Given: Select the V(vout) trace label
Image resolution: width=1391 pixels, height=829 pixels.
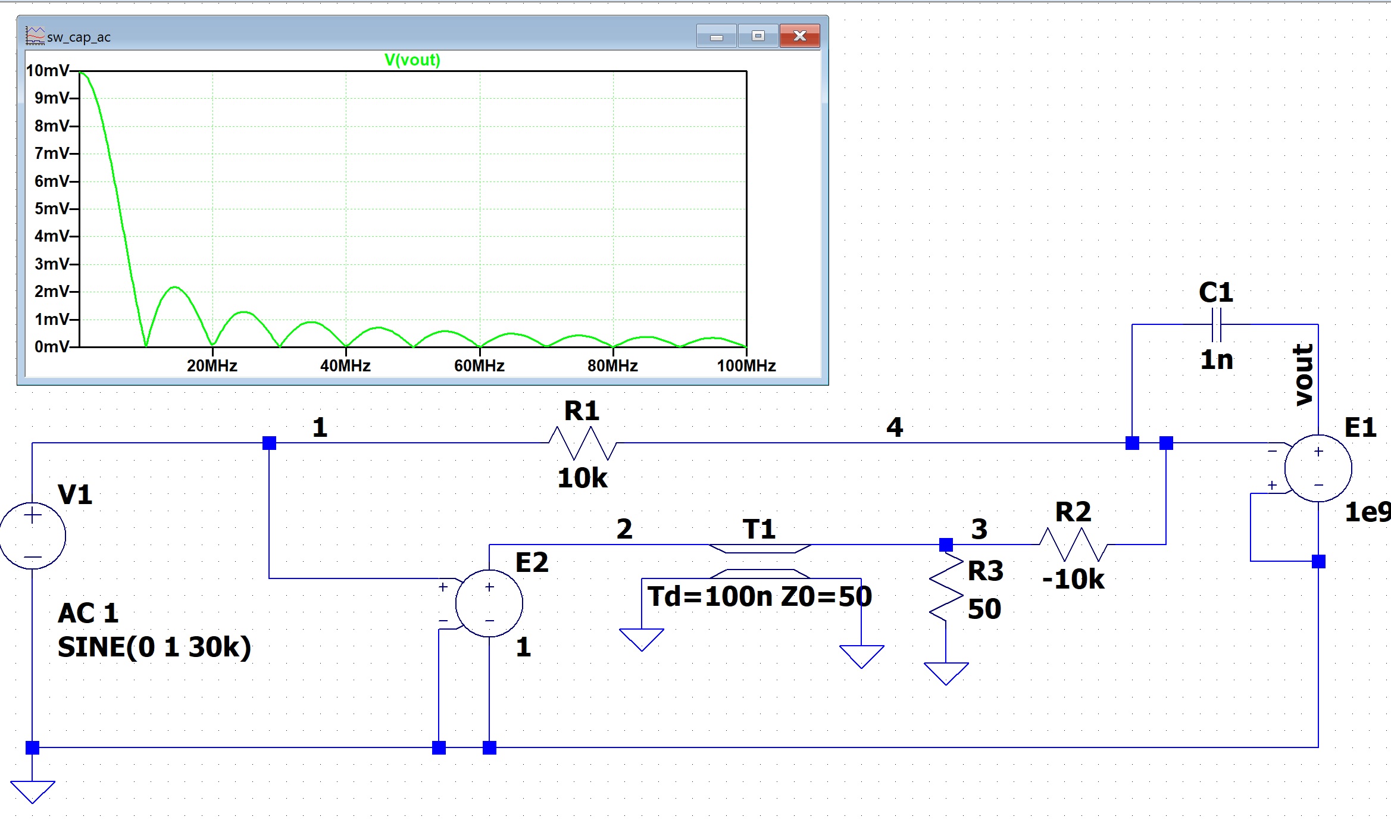Looking at the screenshot, I should (412, 60).
